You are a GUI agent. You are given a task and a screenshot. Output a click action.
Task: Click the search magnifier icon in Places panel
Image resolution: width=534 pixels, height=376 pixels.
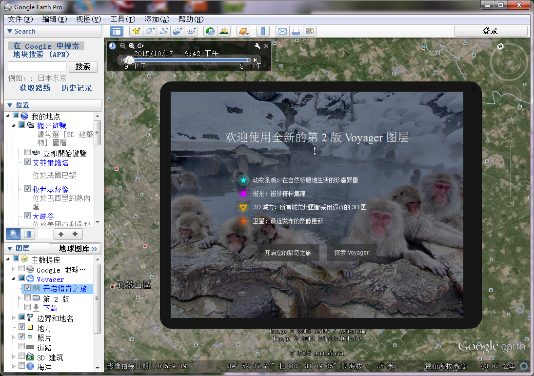pos(13,234)
